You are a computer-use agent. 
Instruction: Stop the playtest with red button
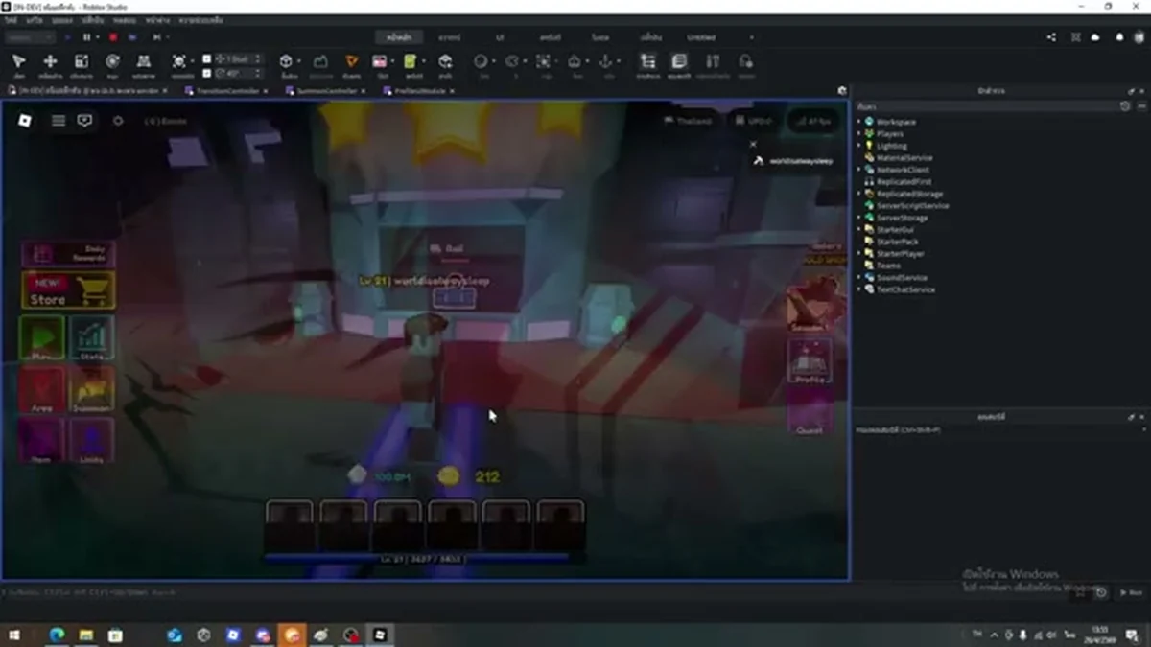click(113, 37)
